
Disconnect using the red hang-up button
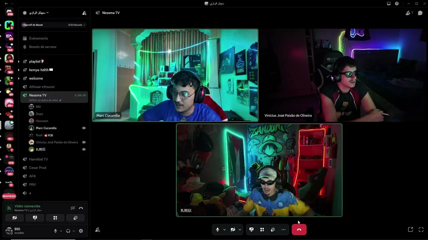point(299,229)
